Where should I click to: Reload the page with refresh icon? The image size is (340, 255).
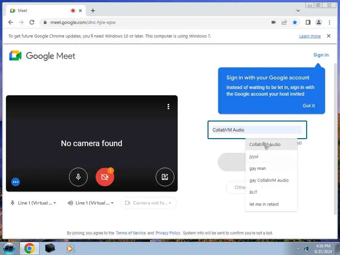(x=32, y=22)
